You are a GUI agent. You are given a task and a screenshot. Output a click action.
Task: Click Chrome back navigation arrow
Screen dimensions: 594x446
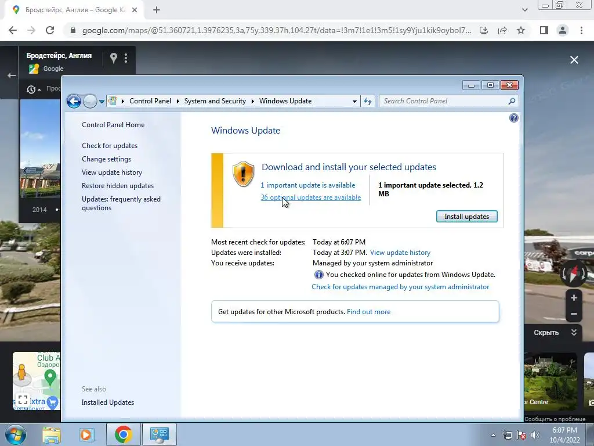tap(13, 30)
